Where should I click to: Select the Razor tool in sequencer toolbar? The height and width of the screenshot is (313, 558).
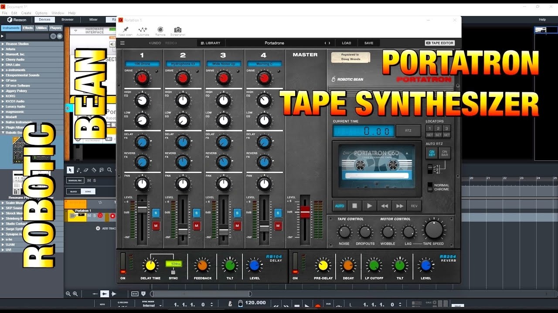(94, 170)
